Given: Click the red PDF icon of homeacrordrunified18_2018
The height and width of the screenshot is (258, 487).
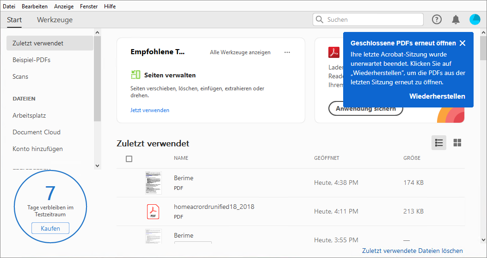Looking at the screenshot, I should tap(153, 211).
